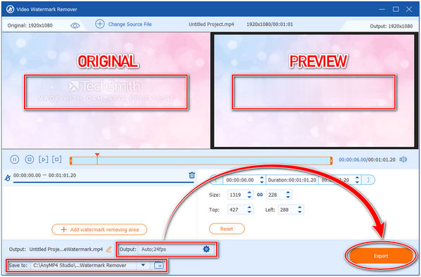This screenshot has height=277, width=421.
Task: Click the 1920x1080/00:01:01 file info text
Action: 269,24
